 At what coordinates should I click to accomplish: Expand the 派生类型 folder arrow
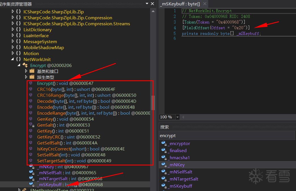[x=26, y=77]
